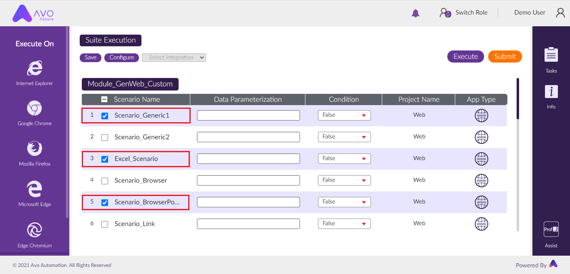Image resolution: width=570 pixels, height=274 pixels.
Task: Click the Condition column header
Action: coord(344,99)
